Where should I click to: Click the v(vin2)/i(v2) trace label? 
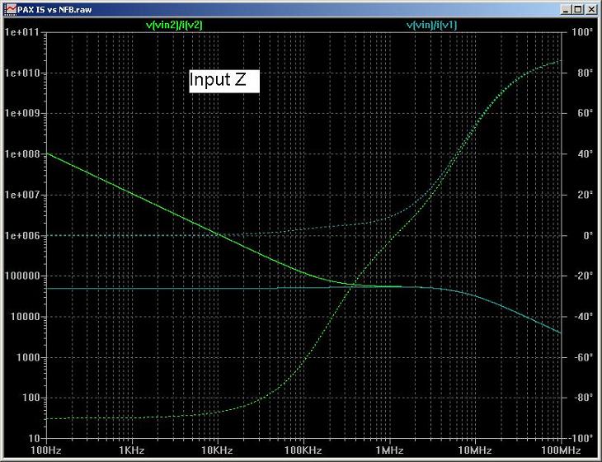pyautogui.click(x=174, y=26)
